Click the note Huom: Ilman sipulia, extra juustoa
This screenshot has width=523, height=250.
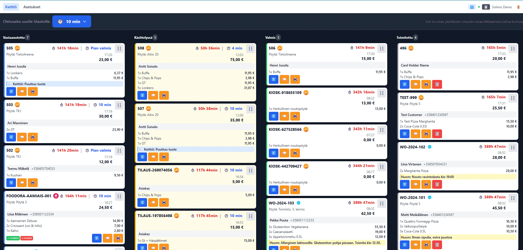pyautogui.click(x=458, y=237)
